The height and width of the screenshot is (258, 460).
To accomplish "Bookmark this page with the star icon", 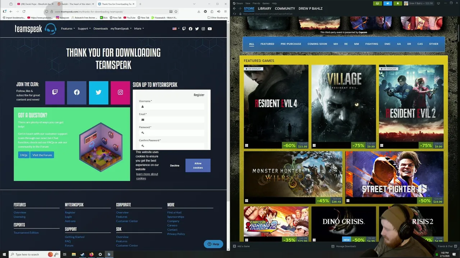I will click(176, 11).
